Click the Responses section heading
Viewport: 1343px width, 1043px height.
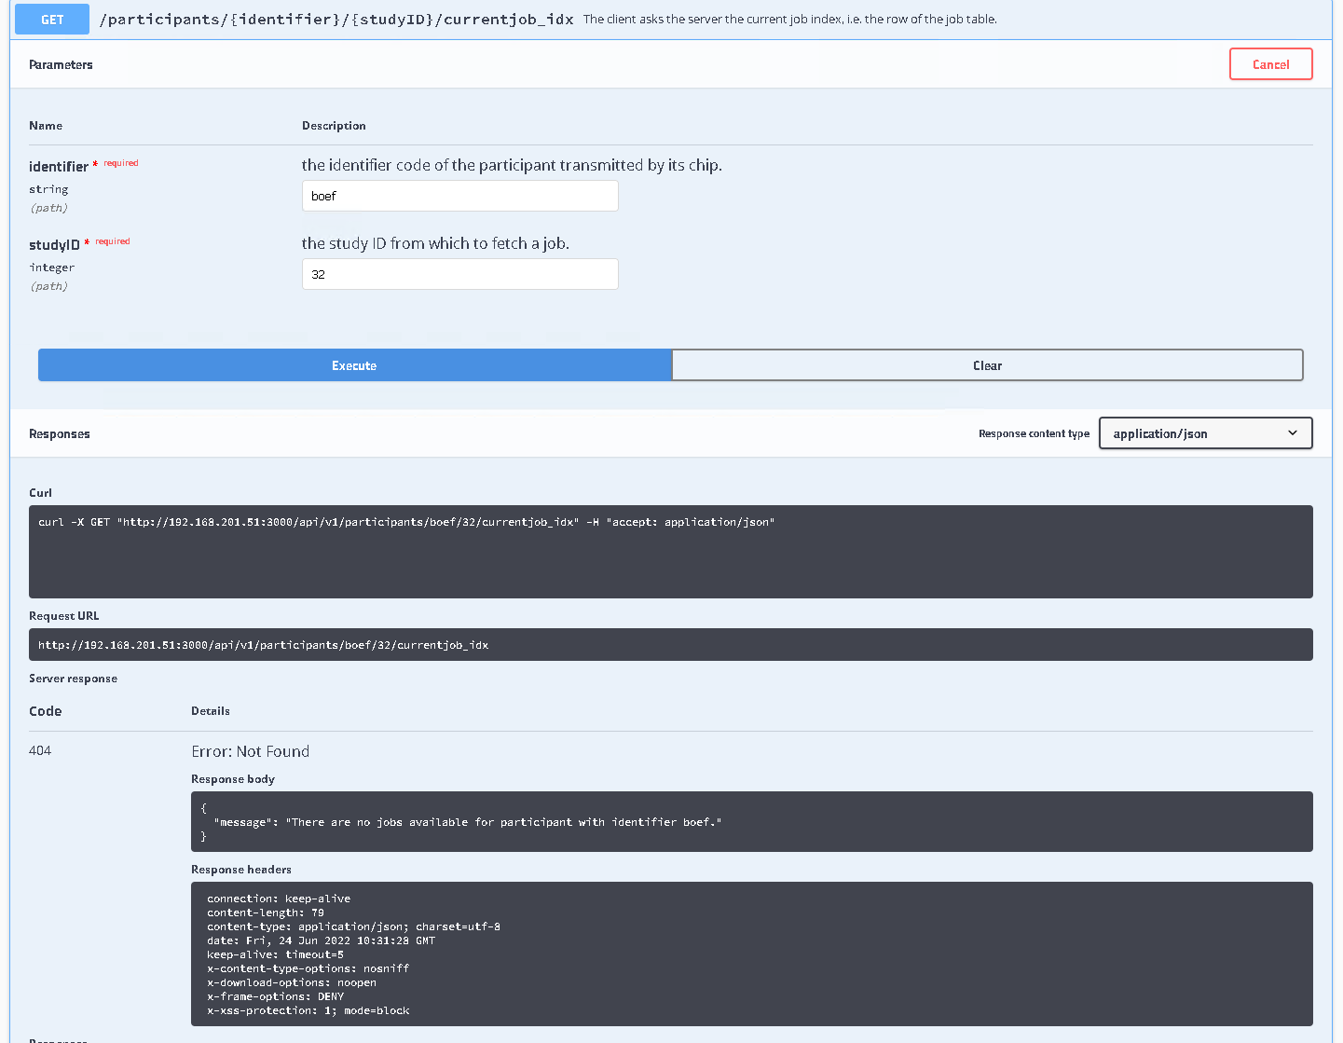pyautogui.click(x=59, y=432)
